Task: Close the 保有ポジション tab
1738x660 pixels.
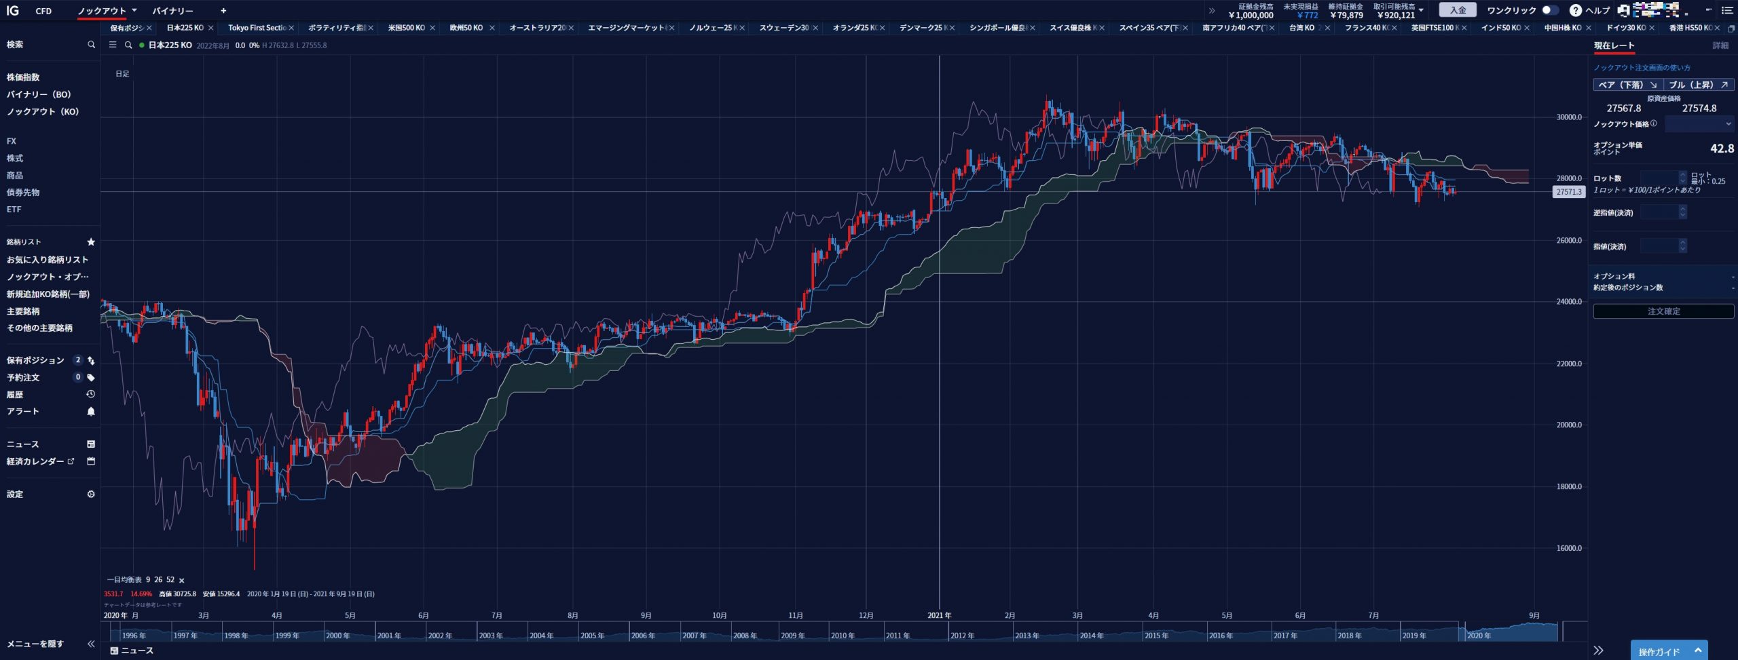Action: pyautogui.click(x=149, y=28)
